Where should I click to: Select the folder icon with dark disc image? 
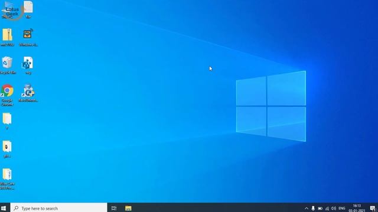point(7,149)
